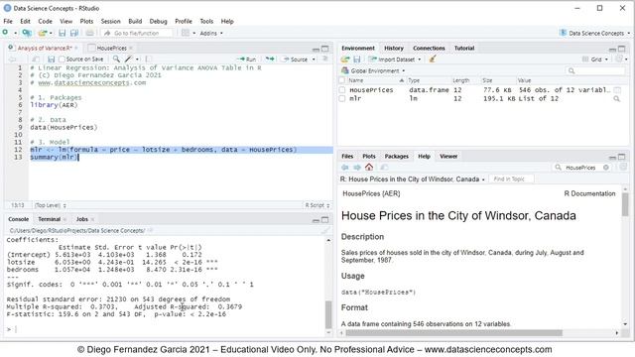Click the Load workspace icon

tap(345, 59)
